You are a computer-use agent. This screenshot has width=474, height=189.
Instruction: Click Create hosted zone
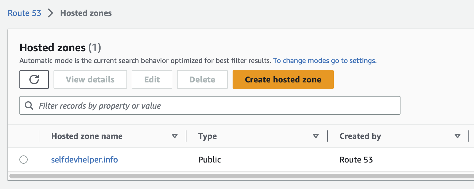click(283, 79)
